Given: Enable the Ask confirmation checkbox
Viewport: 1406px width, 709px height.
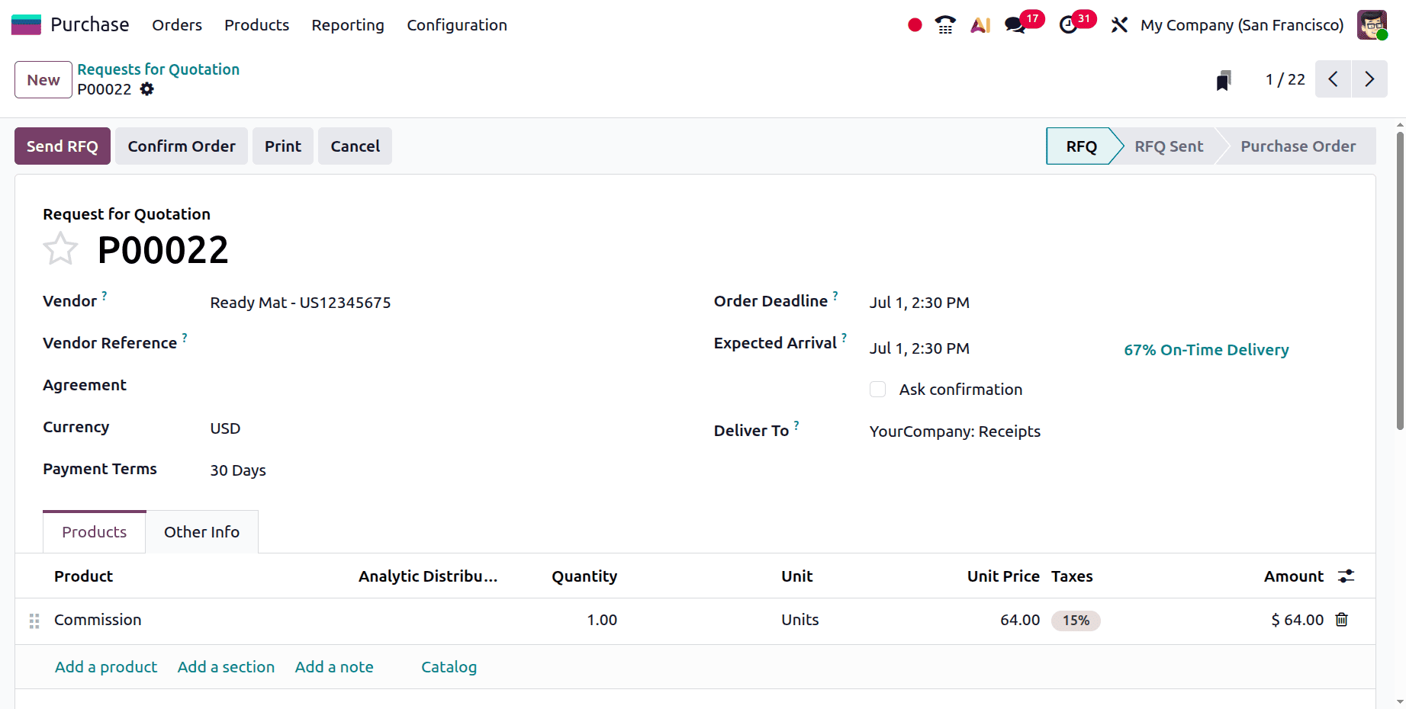Looking at the screenshot, I should click(x=878, y=390).
